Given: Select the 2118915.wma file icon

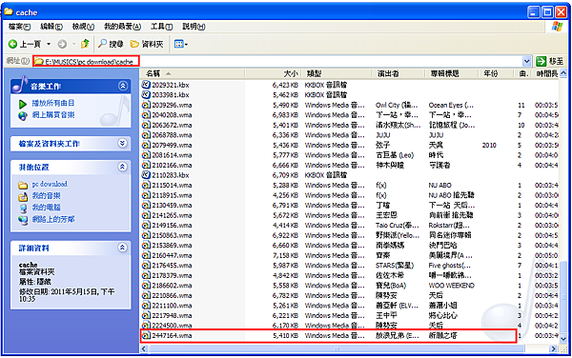Looking at the screenshot, I should pyautogui.click(x=146, y=195).
